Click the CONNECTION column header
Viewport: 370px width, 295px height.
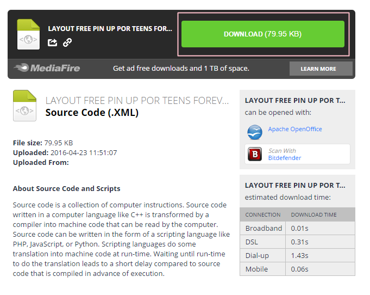pos(262,214)
